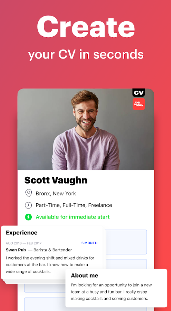Open the Barista & Bartender role title
Viewport: 171px width, 311px height.
(x=53, y=250)
